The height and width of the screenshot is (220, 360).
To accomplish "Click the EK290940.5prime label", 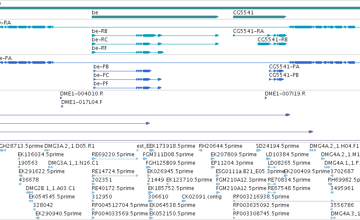I will pyautogui.click(x=58, y=214).
